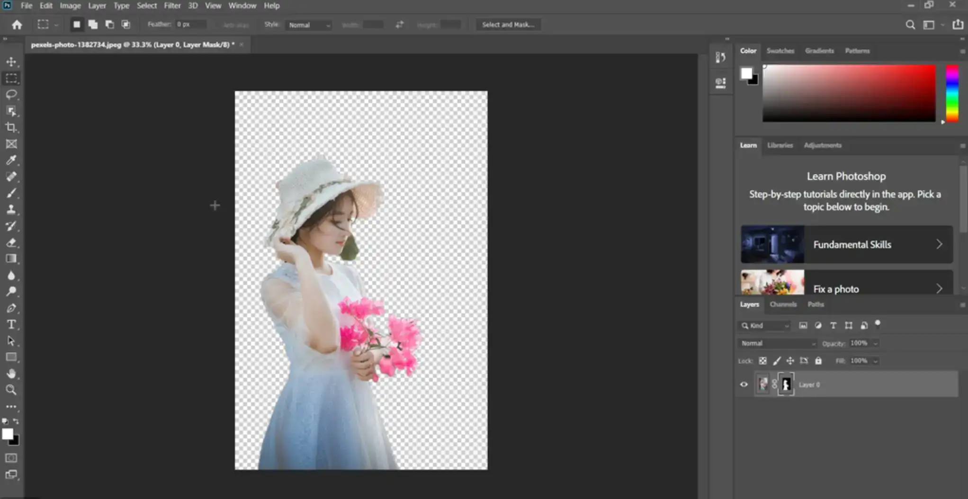Select the Path Selection tool
Viewport: 968px width, 499px height.
(x=11, y=341)
